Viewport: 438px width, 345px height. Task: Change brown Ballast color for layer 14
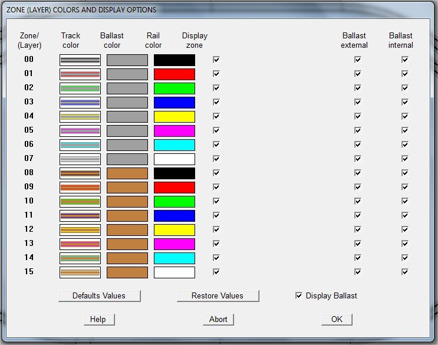(127, 258)
